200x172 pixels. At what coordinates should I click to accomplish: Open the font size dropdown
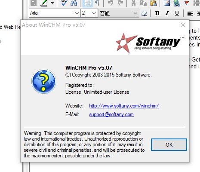pyautogui.click(x=89, y=13)
